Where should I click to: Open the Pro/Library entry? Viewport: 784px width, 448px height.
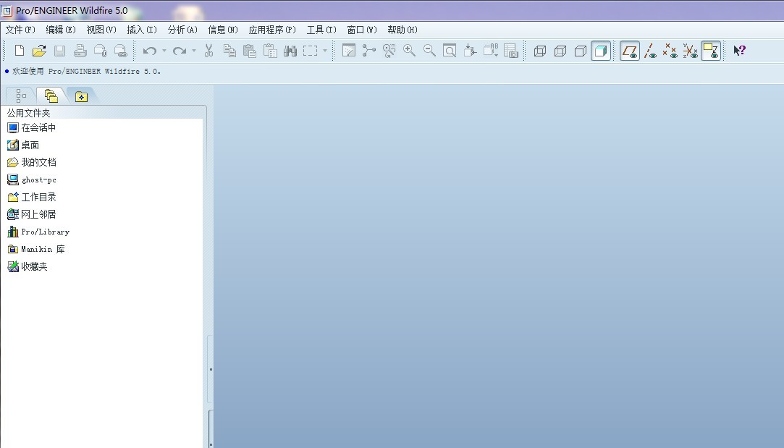coord(38,232)
